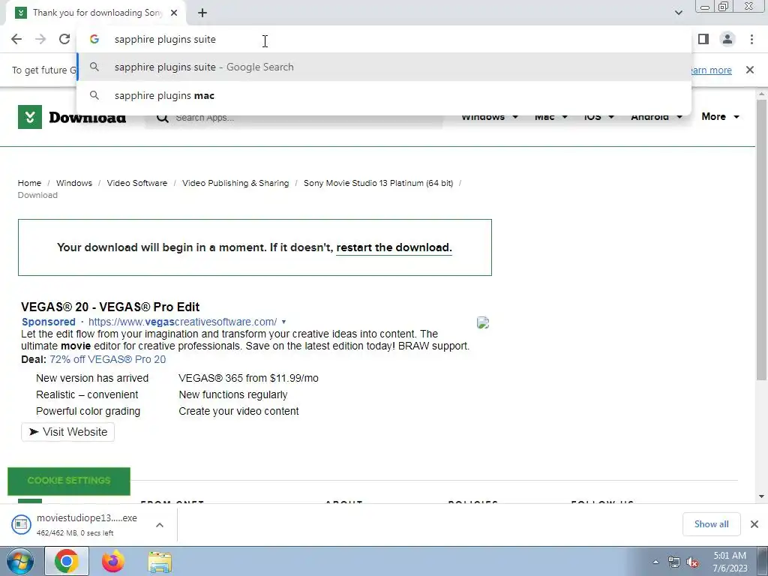768x576 pixels.
Task: Open the Windows breadcrumb link
Action: coord(74,183)
